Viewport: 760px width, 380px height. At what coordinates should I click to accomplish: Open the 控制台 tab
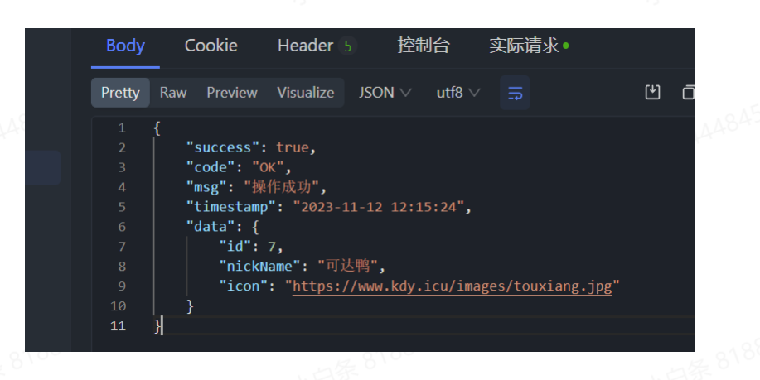tap(423, 46)
